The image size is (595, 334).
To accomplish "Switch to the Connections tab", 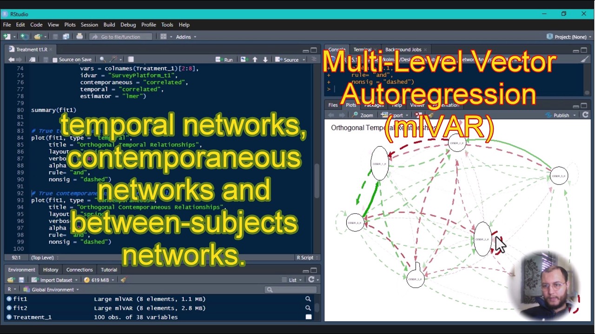I will click(79, 270).
